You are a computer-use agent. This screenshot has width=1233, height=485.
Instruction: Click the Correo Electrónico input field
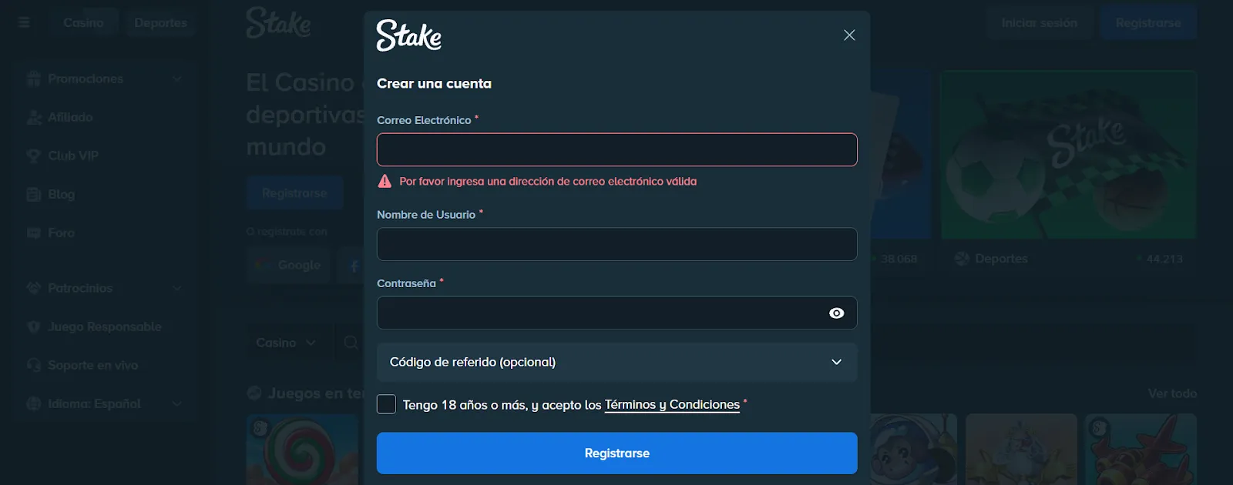[x=616, y=149]
